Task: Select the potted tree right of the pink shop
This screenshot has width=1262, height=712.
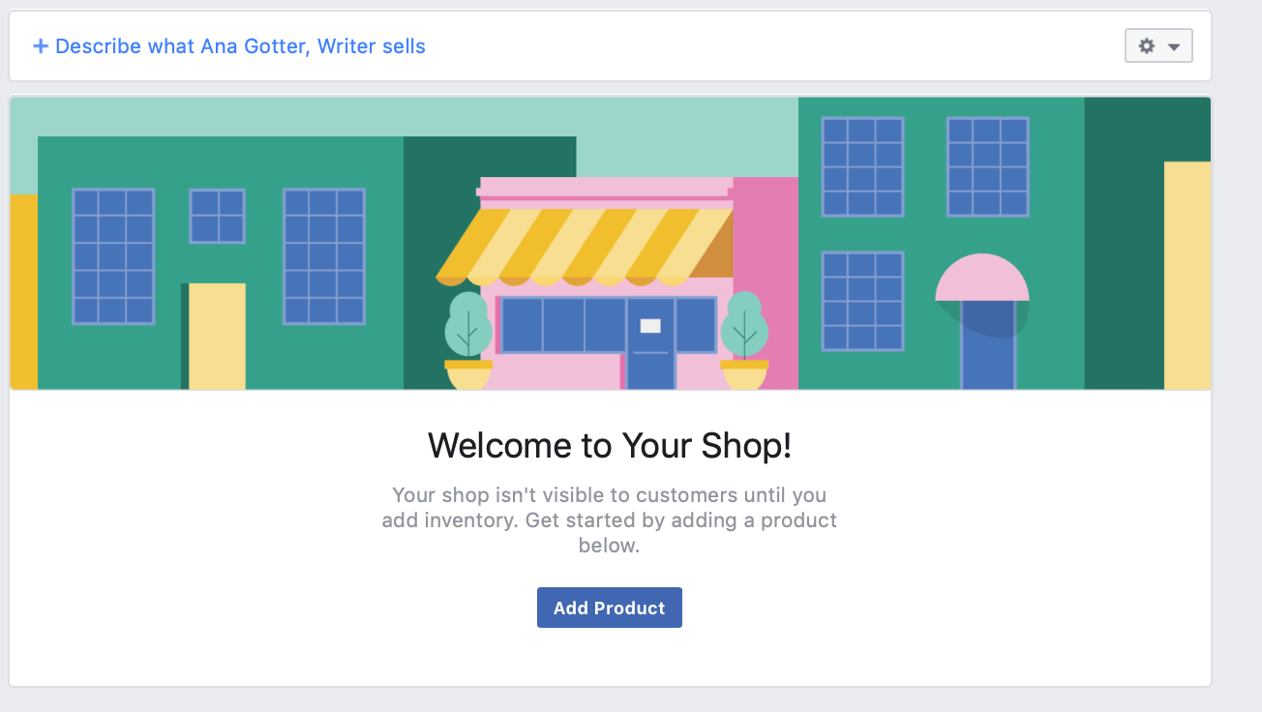Action: (744, 341)
